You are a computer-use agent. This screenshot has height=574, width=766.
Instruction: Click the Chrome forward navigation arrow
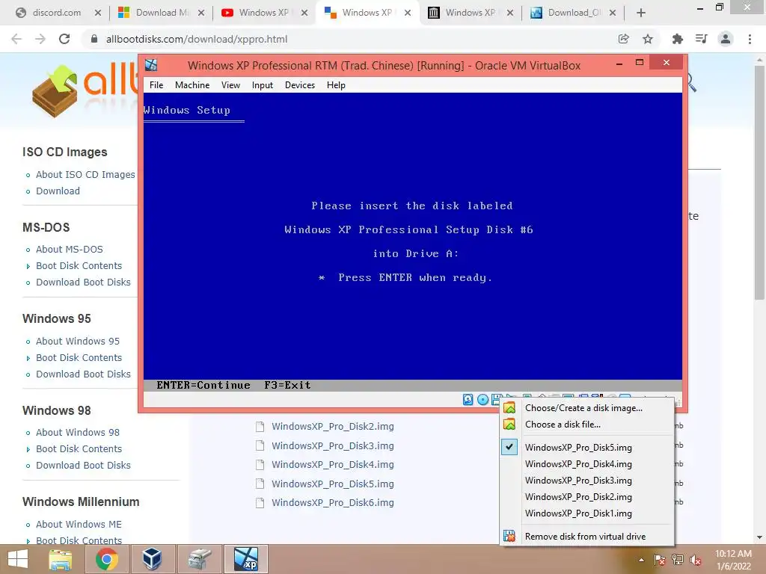pos(40,39)
